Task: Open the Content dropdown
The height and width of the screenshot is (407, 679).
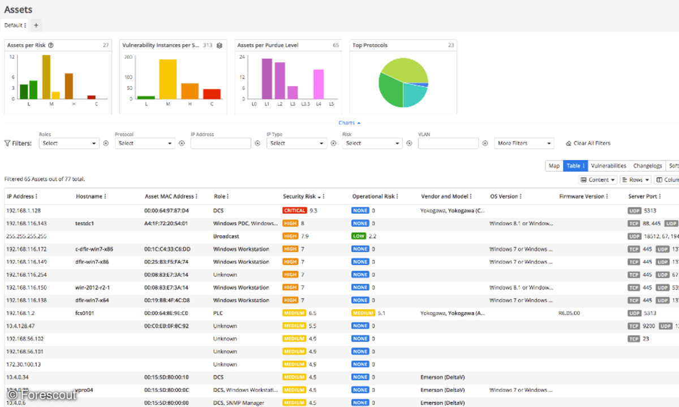Action: (599, 180)
